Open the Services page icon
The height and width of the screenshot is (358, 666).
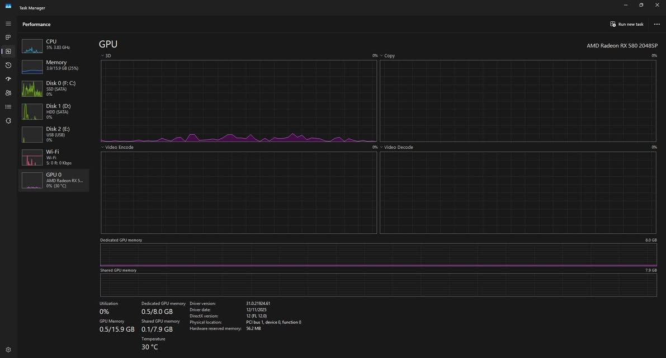click(x=8, y=120)
